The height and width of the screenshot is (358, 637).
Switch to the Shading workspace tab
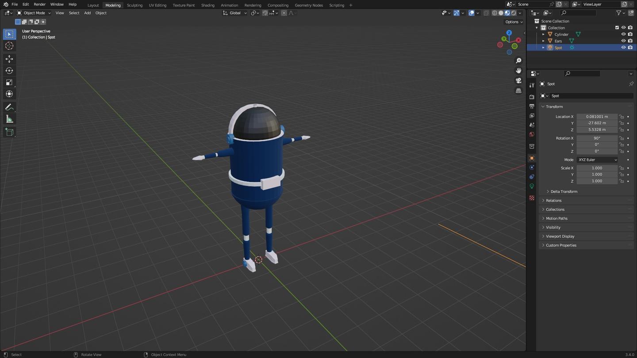click(x=207, y=5)
